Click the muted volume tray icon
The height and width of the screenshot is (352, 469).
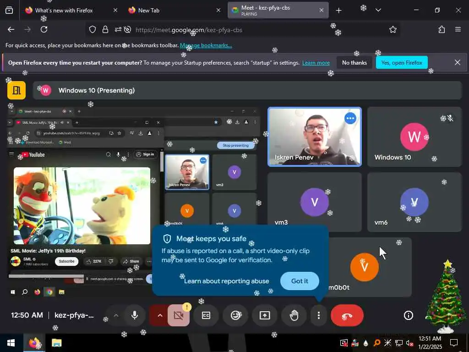409,343
